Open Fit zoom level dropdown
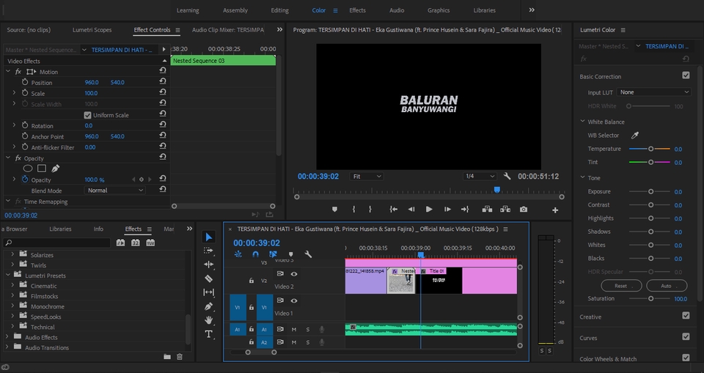Viewport: 704px width, 373px height. (x=367, y=177)
